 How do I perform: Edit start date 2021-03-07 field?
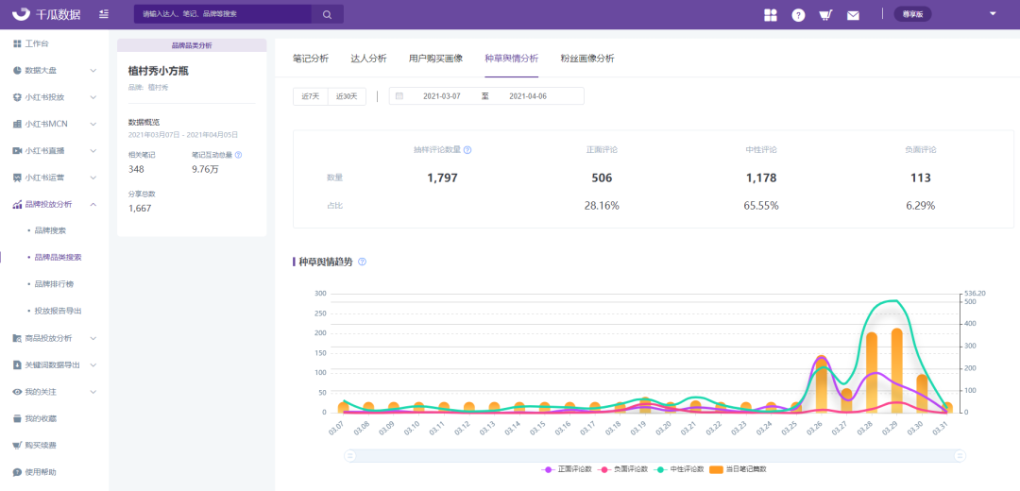tap(442, 96)
